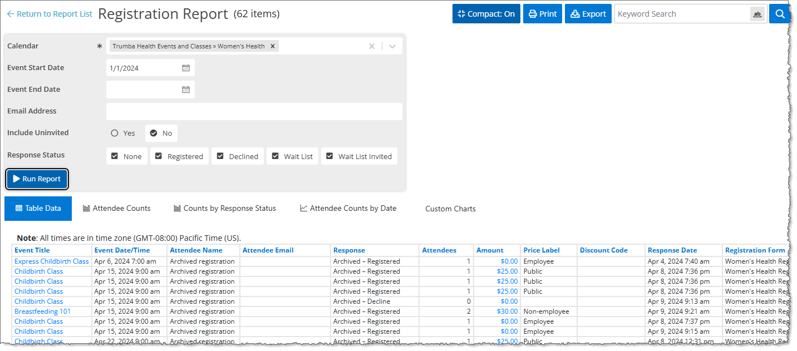Image resolution: width=797 pixels, height=351 pixels.
Task: Open the Event End Date calendar picker
Action: click(186, 90)
